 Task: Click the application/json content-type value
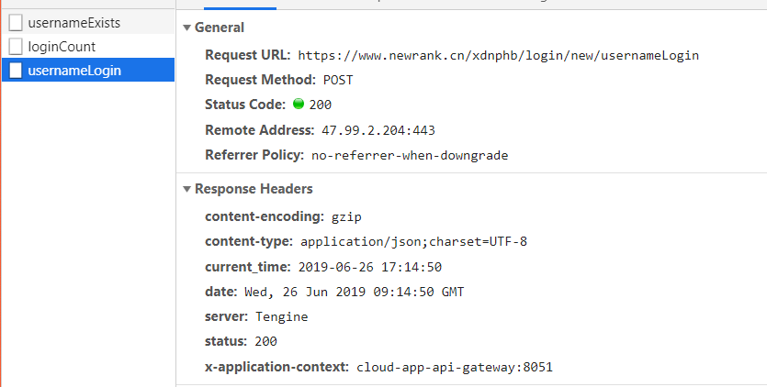(x=413, y=242)
